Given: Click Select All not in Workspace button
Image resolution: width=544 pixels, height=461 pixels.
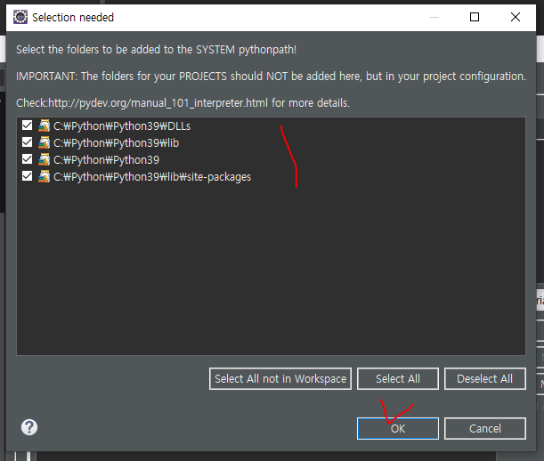Looking at the screenshot, I should point(280,379).
